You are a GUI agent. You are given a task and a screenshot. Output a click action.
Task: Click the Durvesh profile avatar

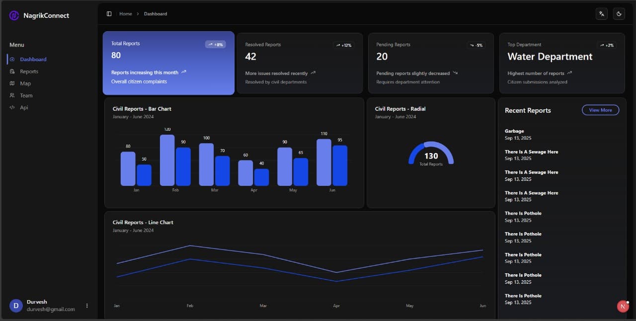pyautogui.click(x=16, y=306)
